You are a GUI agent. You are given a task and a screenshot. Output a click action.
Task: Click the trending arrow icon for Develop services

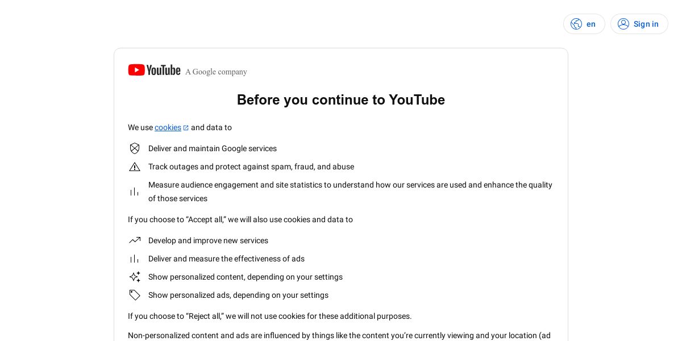(135, 240)
